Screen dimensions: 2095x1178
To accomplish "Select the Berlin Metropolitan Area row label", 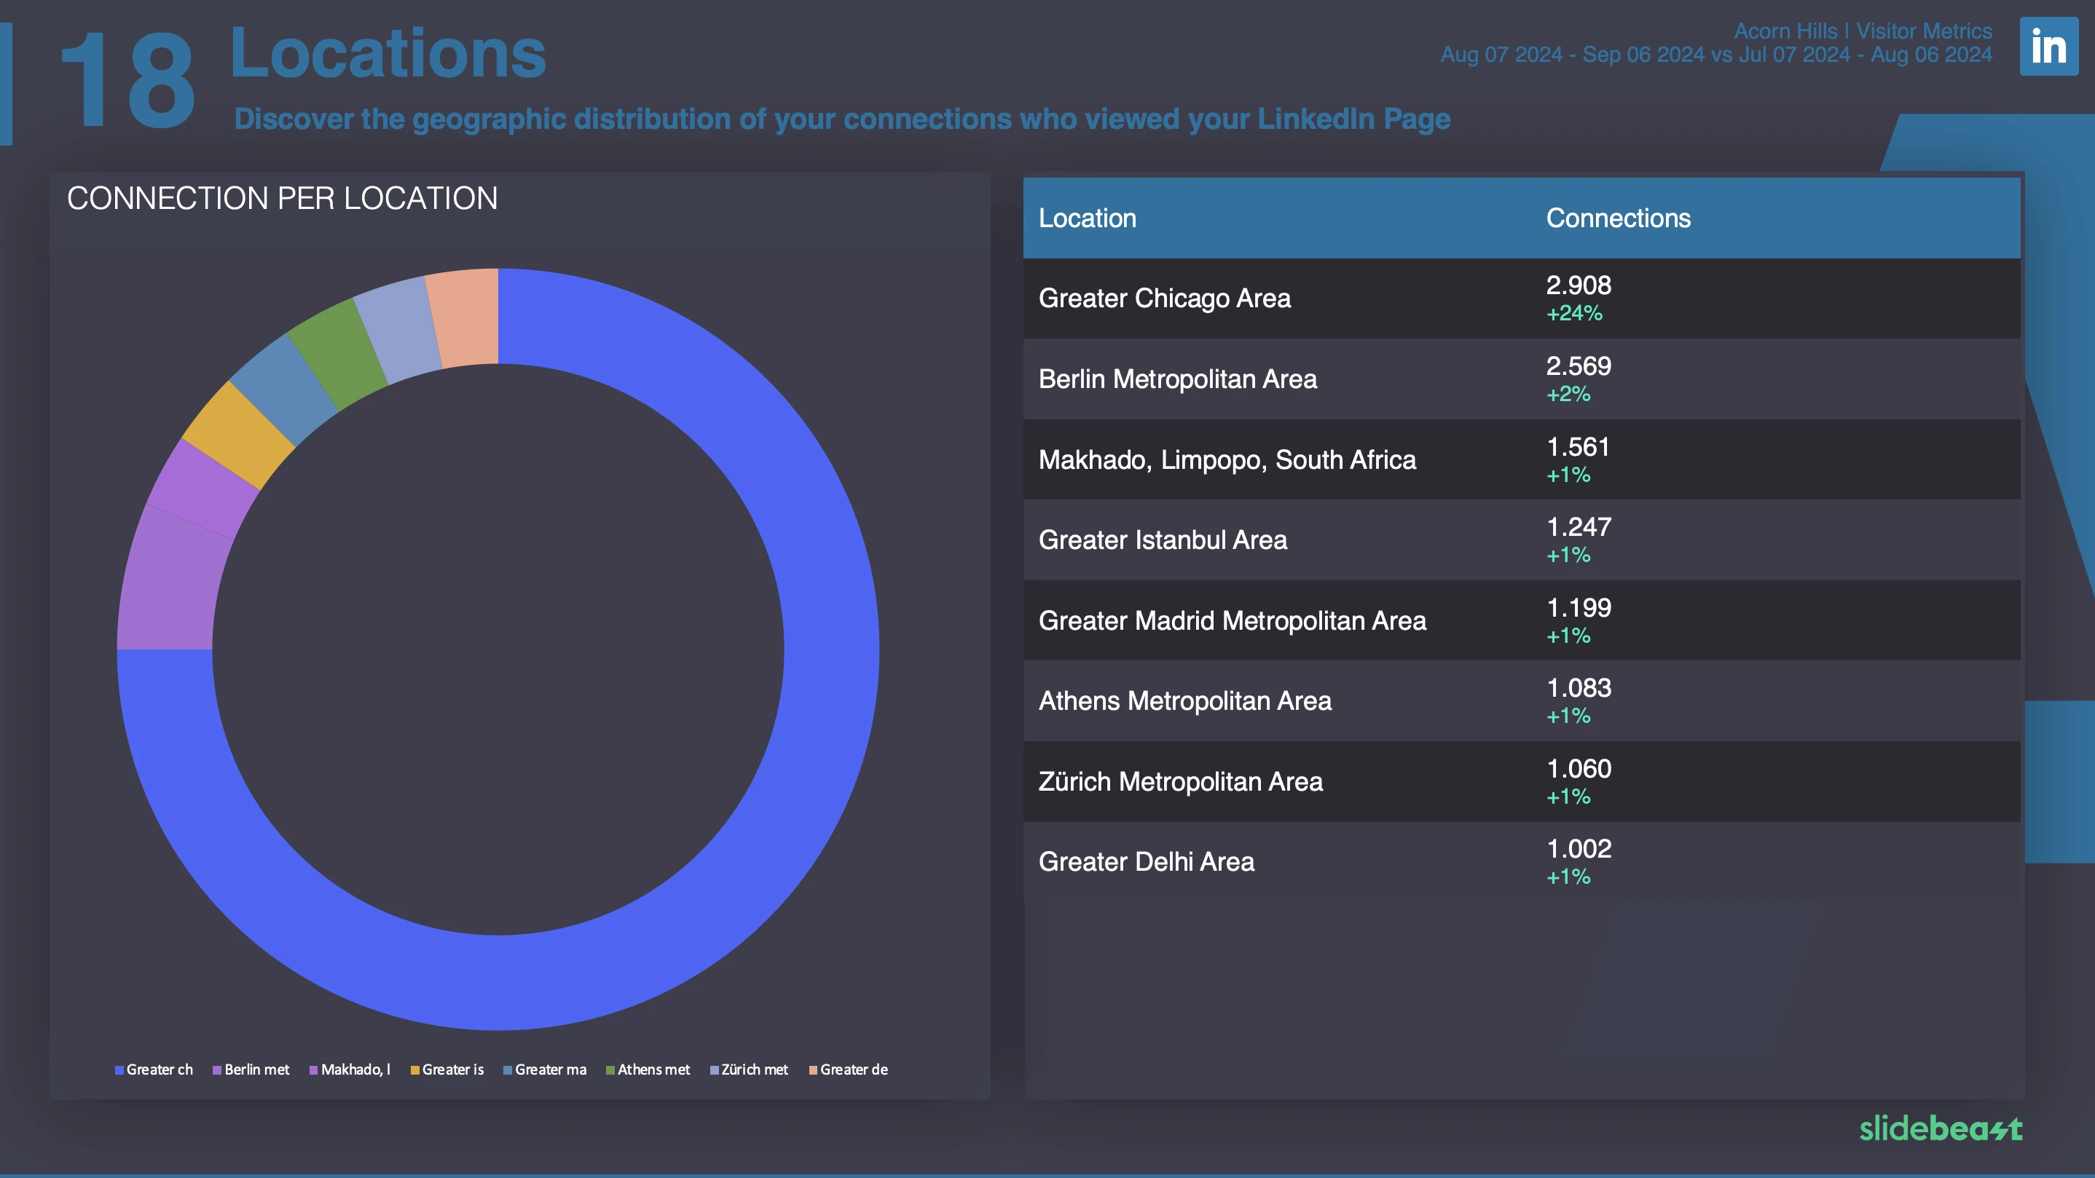I will point(1178,379).
